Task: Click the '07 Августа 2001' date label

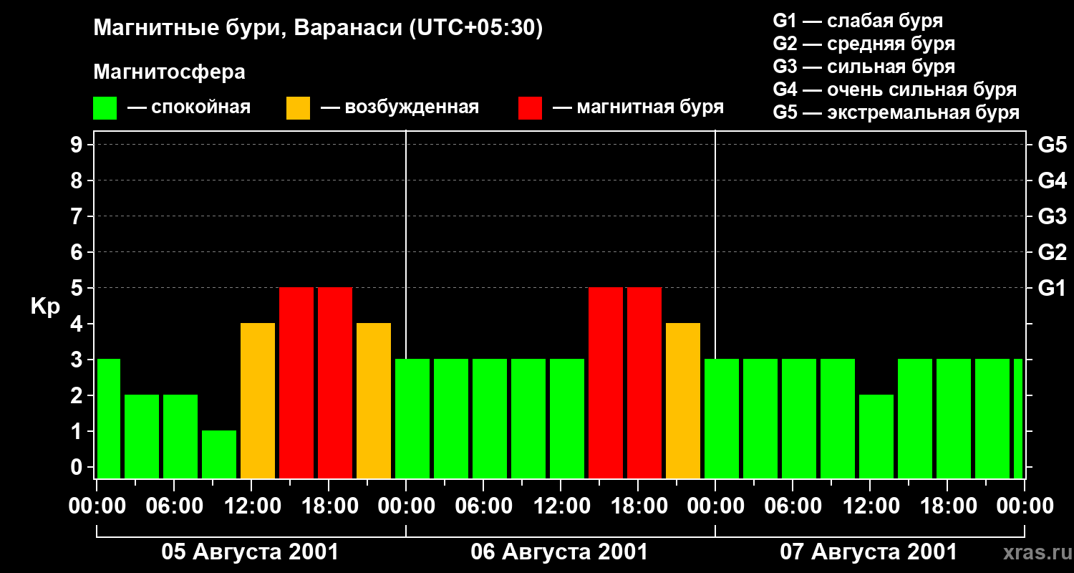Action: (x=869, y=552)
